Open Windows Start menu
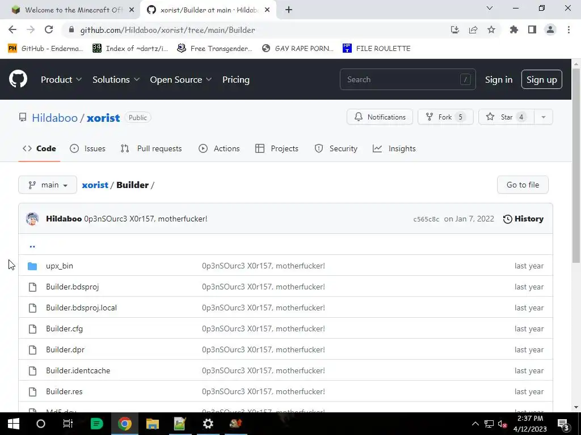Screen dimensions: 581x435 click(14, 424)
